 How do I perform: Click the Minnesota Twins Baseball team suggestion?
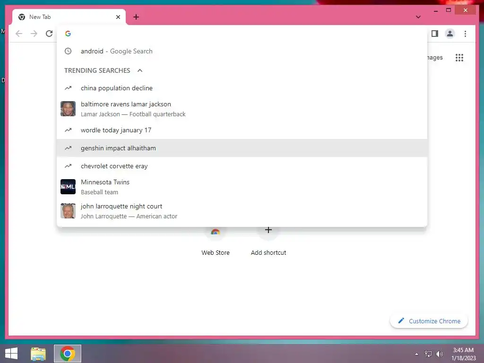pyautogui.click(x=242, y=187)
